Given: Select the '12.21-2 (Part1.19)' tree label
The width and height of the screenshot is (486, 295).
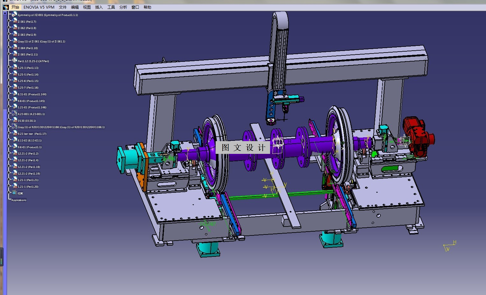Looking at the screenshot, I should point(29,174).
